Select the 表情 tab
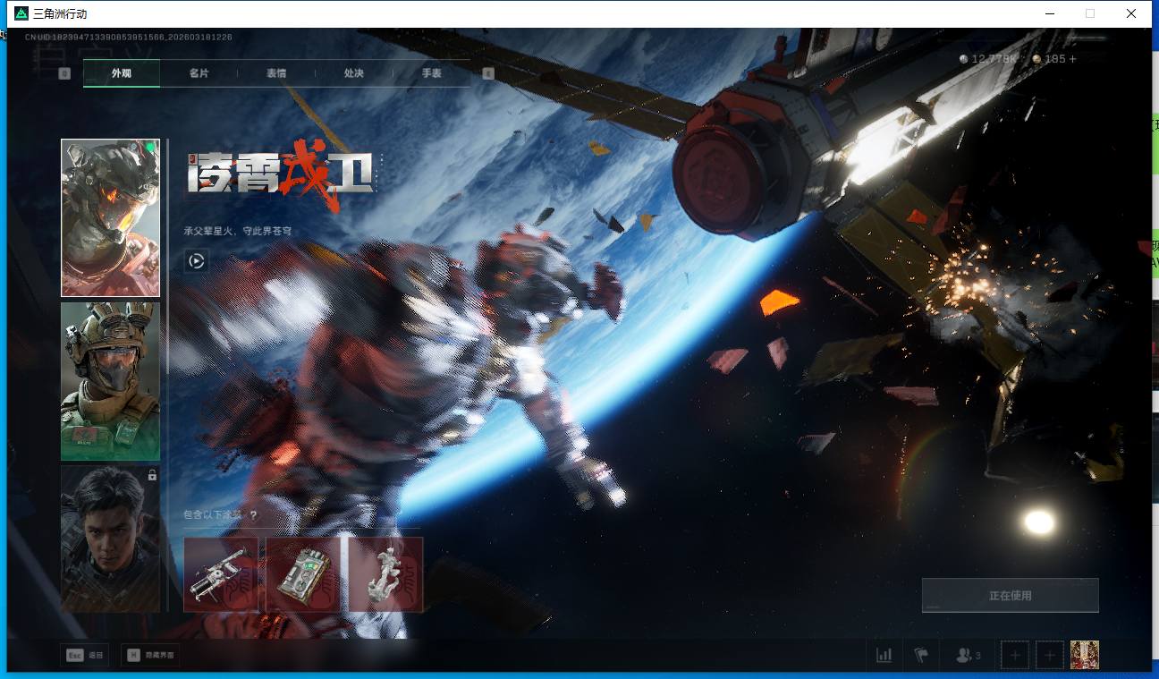Screen dimensions: 1159x679 276,73
